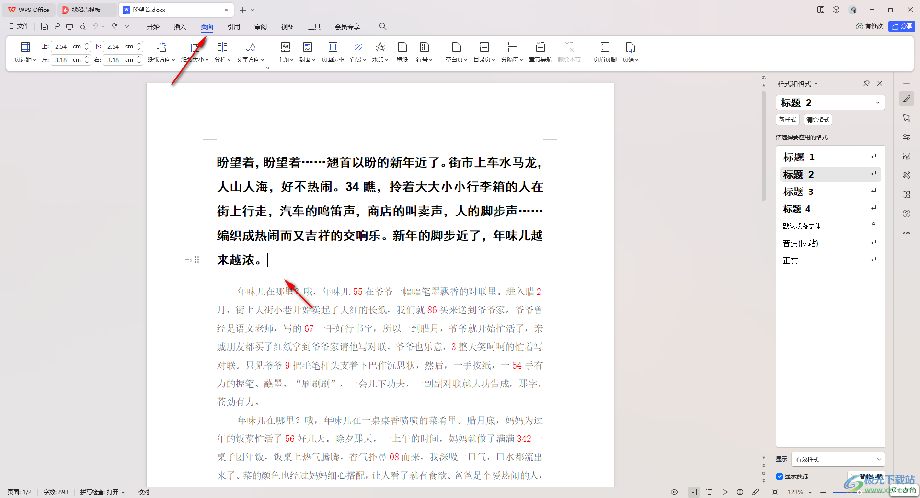Open the 页码 page number tool

click(x=630, y=52)
